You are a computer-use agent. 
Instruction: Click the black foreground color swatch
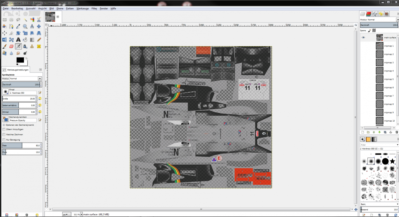point(20,60)
